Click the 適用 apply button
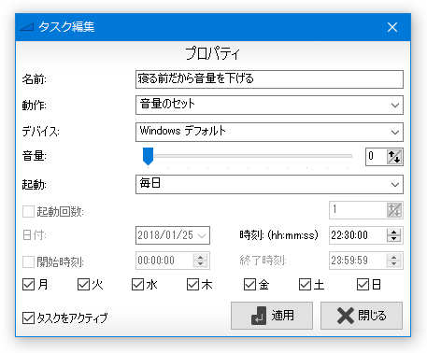 pos(272,316)
